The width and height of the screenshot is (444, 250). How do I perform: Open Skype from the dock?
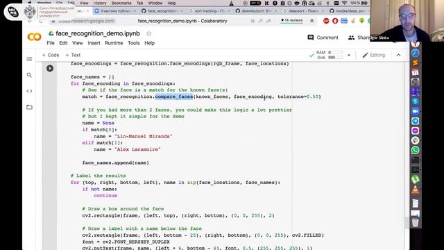point(415,101)
